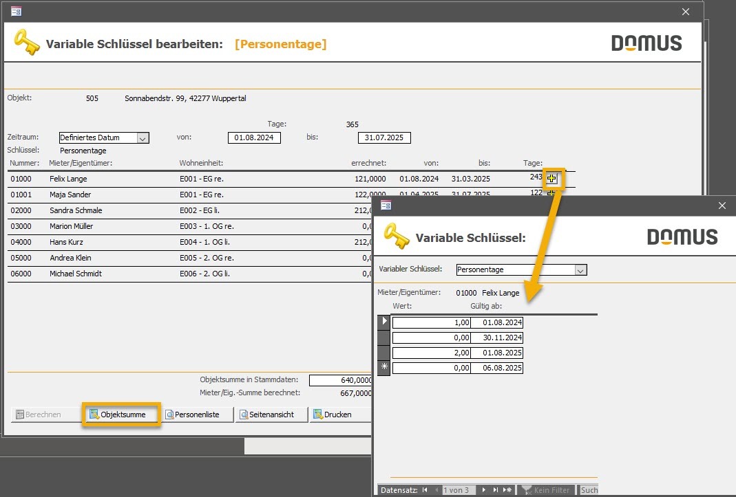
Task: Jump to last record in Datensatz navigator
Action: point(495,490)
